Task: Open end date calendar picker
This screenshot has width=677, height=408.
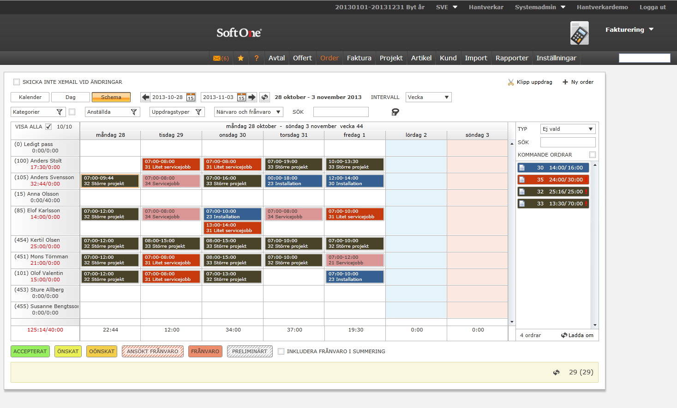Action: [241, 98]
